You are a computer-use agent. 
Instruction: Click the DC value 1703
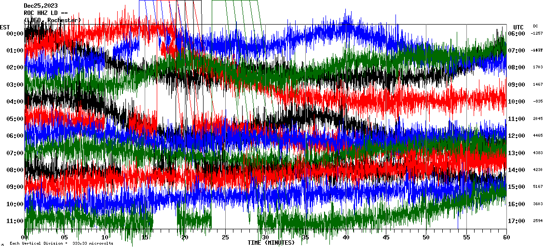pos(537,67)
